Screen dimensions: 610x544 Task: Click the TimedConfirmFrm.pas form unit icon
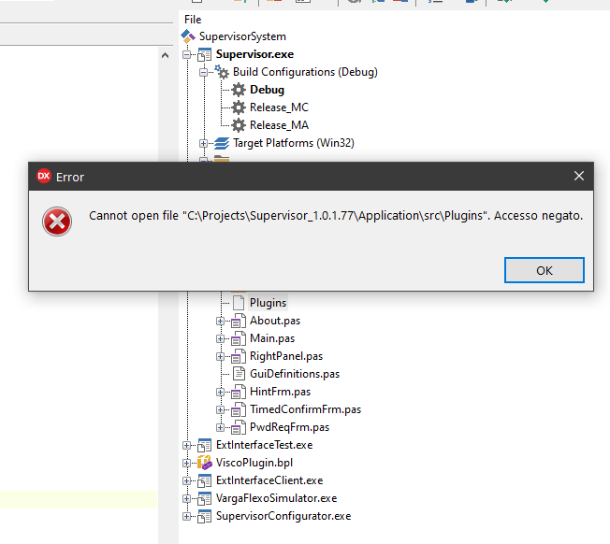(x=239, y=409)
